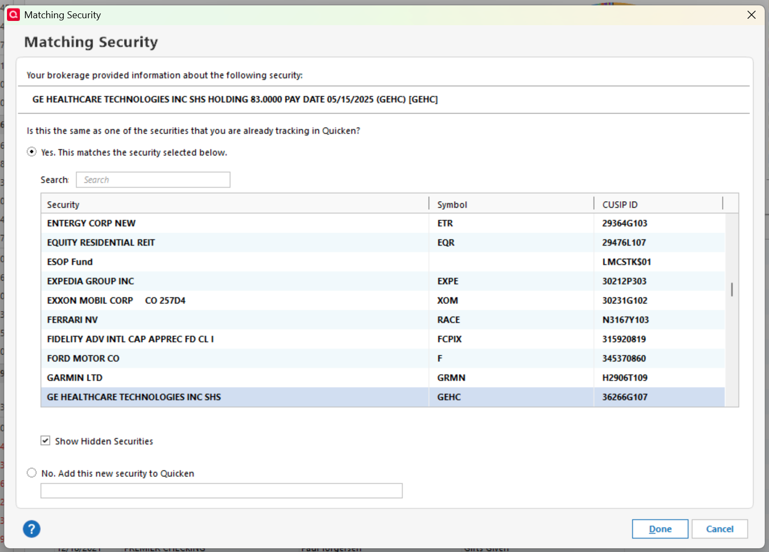The height and width of the screenshot is (552, 769).
Task: Click CUSIP ID LMCSTK$01
Action: tap(627, 262)
